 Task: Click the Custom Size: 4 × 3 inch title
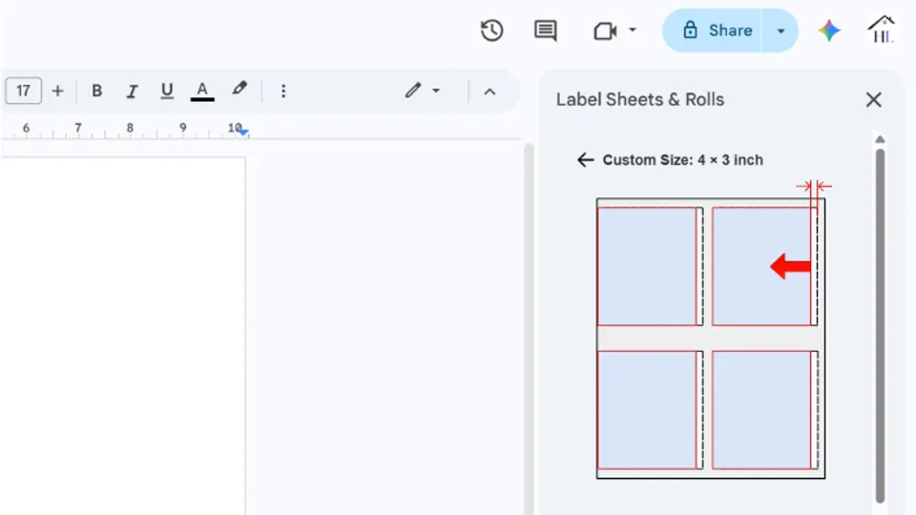coord(683,160)
